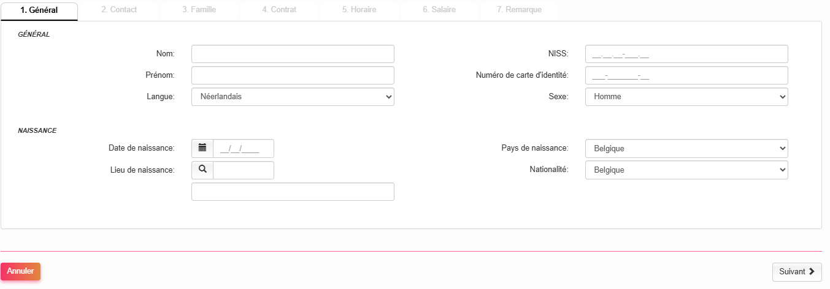Focus the NISS input field
This screenshot has height=289, width=830.
pos(686,54)
